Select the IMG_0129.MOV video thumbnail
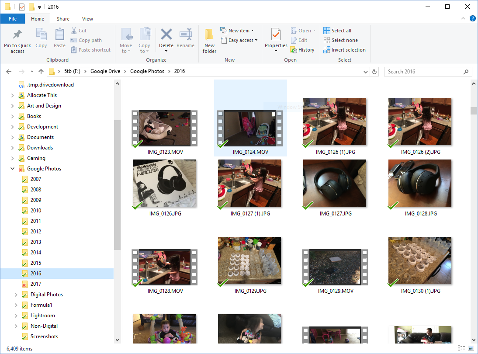Image resolution: width=478 pixels, height=354 pixels. coord(335,267)
